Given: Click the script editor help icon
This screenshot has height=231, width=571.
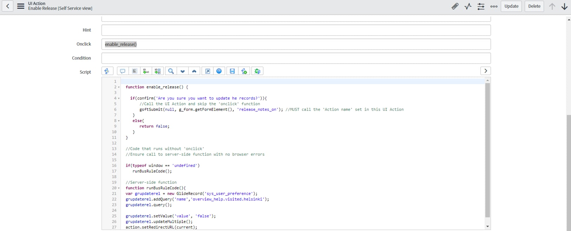Looking at the screenshot, I should click(x=219, y=71).
